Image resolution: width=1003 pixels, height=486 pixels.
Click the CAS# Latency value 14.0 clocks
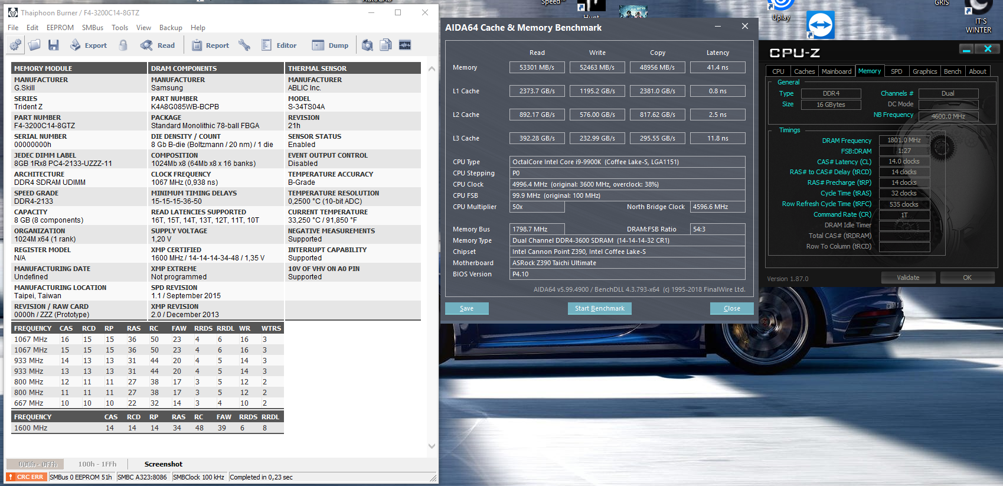click(x=904, y=161)
